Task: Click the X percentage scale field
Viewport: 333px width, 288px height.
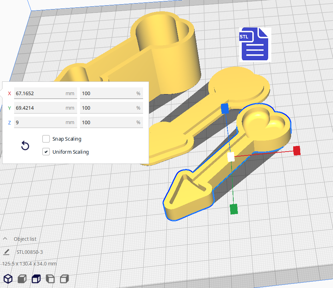Action: [x=107, y=93]
